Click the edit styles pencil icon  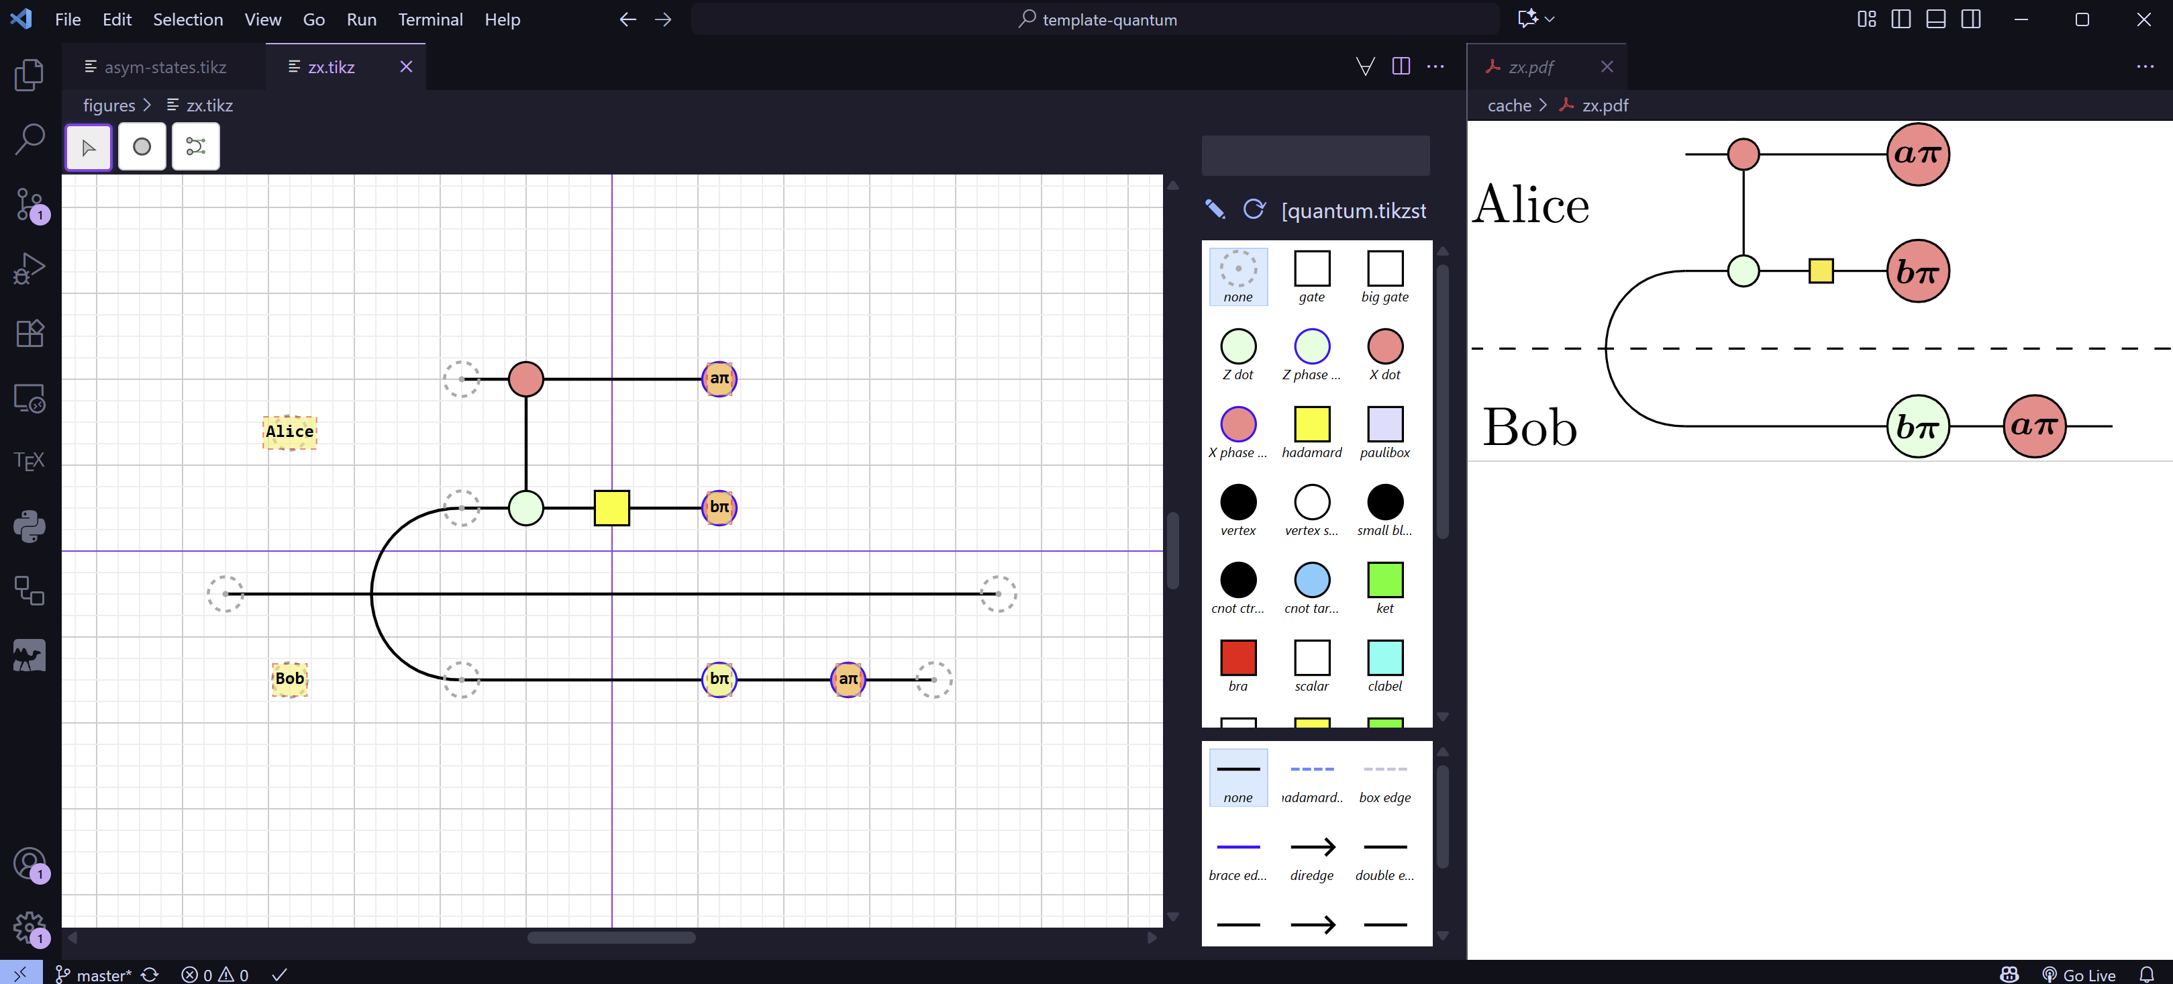(x=1215, y=209)
